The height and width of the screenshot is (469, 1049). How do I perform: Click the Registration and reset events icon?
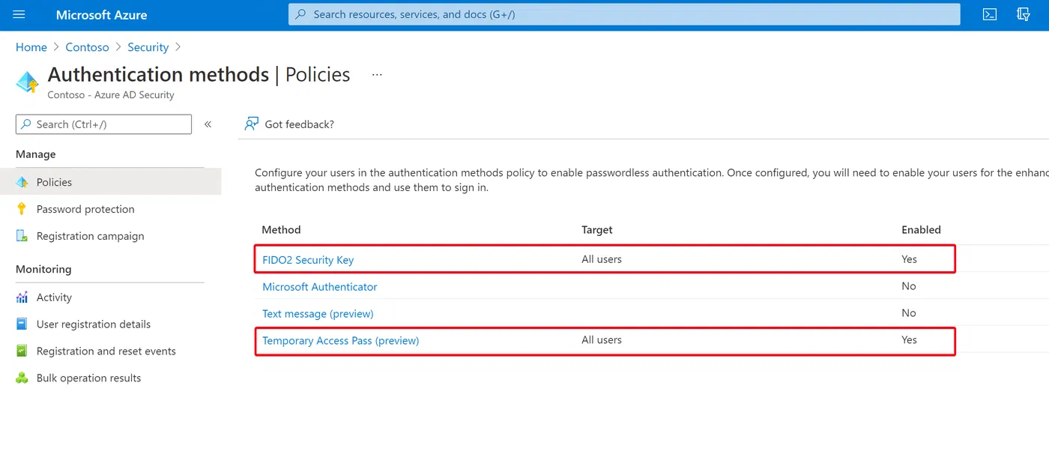tap(22, 351)
